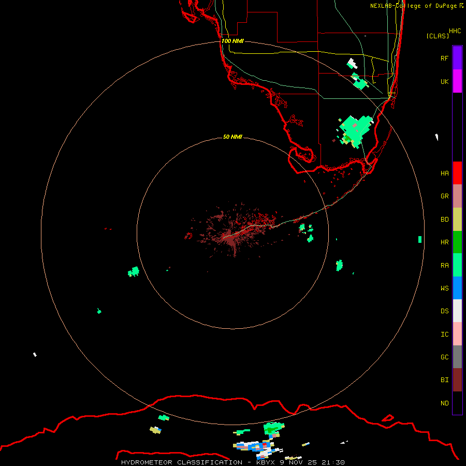Click the "IC" legend label

tap(444, 334)
